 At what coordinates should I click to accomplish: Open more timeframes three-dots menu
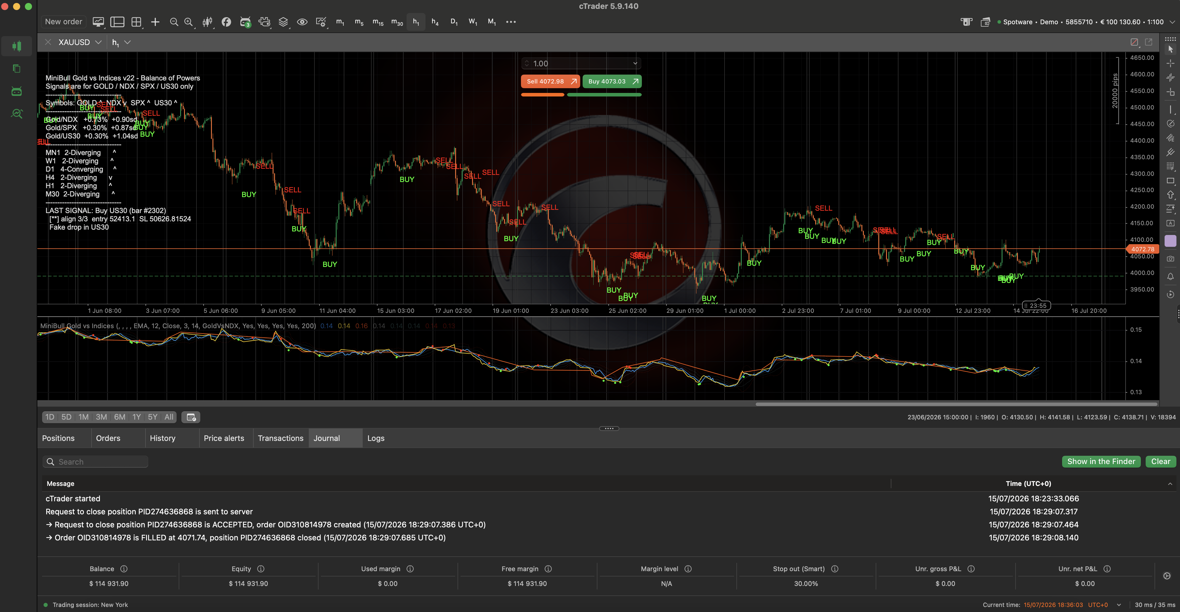511,22
